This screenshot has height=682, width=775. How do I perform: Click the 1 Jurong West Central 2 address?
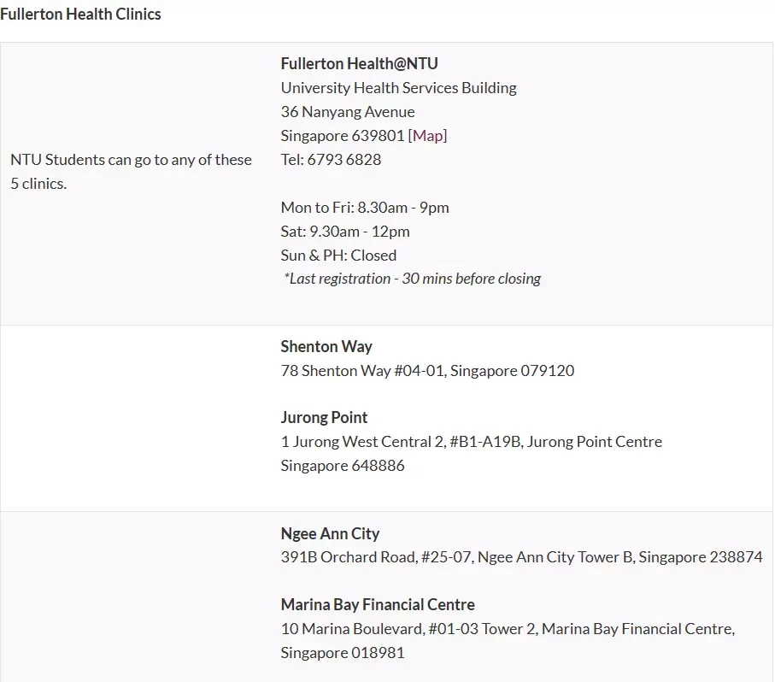pyautogui.click(x=472, y=441)
